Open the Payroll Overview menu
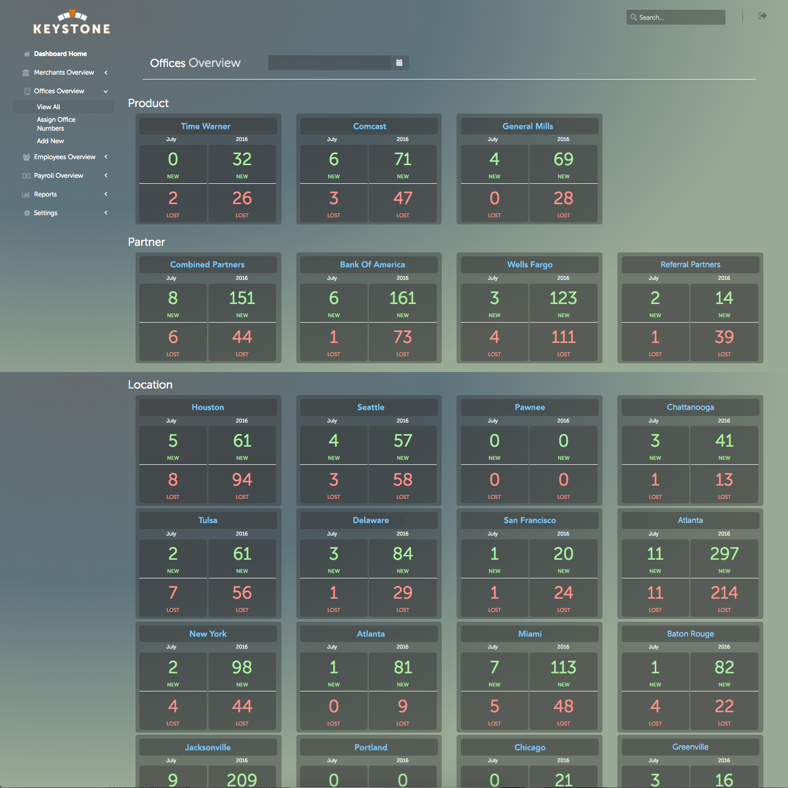The width and height of the screenshot is (788, 788). [59, 176]
